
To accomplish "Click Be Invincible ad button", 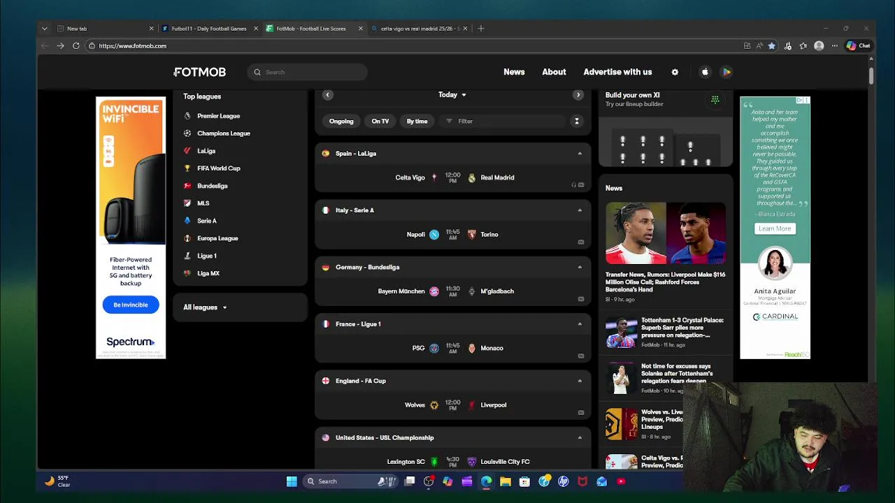I will tap(131, 305).
